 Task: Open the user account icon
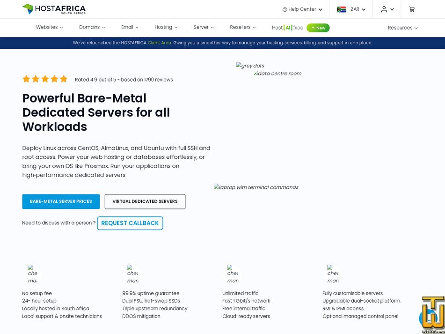384,9
